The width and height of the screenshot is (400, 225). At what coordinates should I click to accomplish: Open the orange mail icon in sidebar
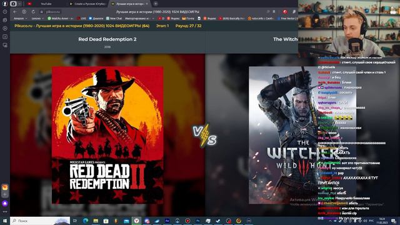[x=5, y=187]
